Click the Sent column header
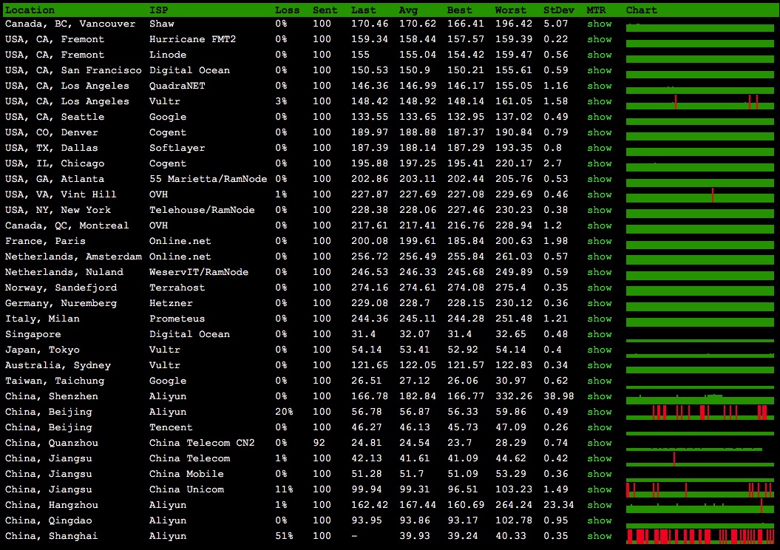 point(325,10)
